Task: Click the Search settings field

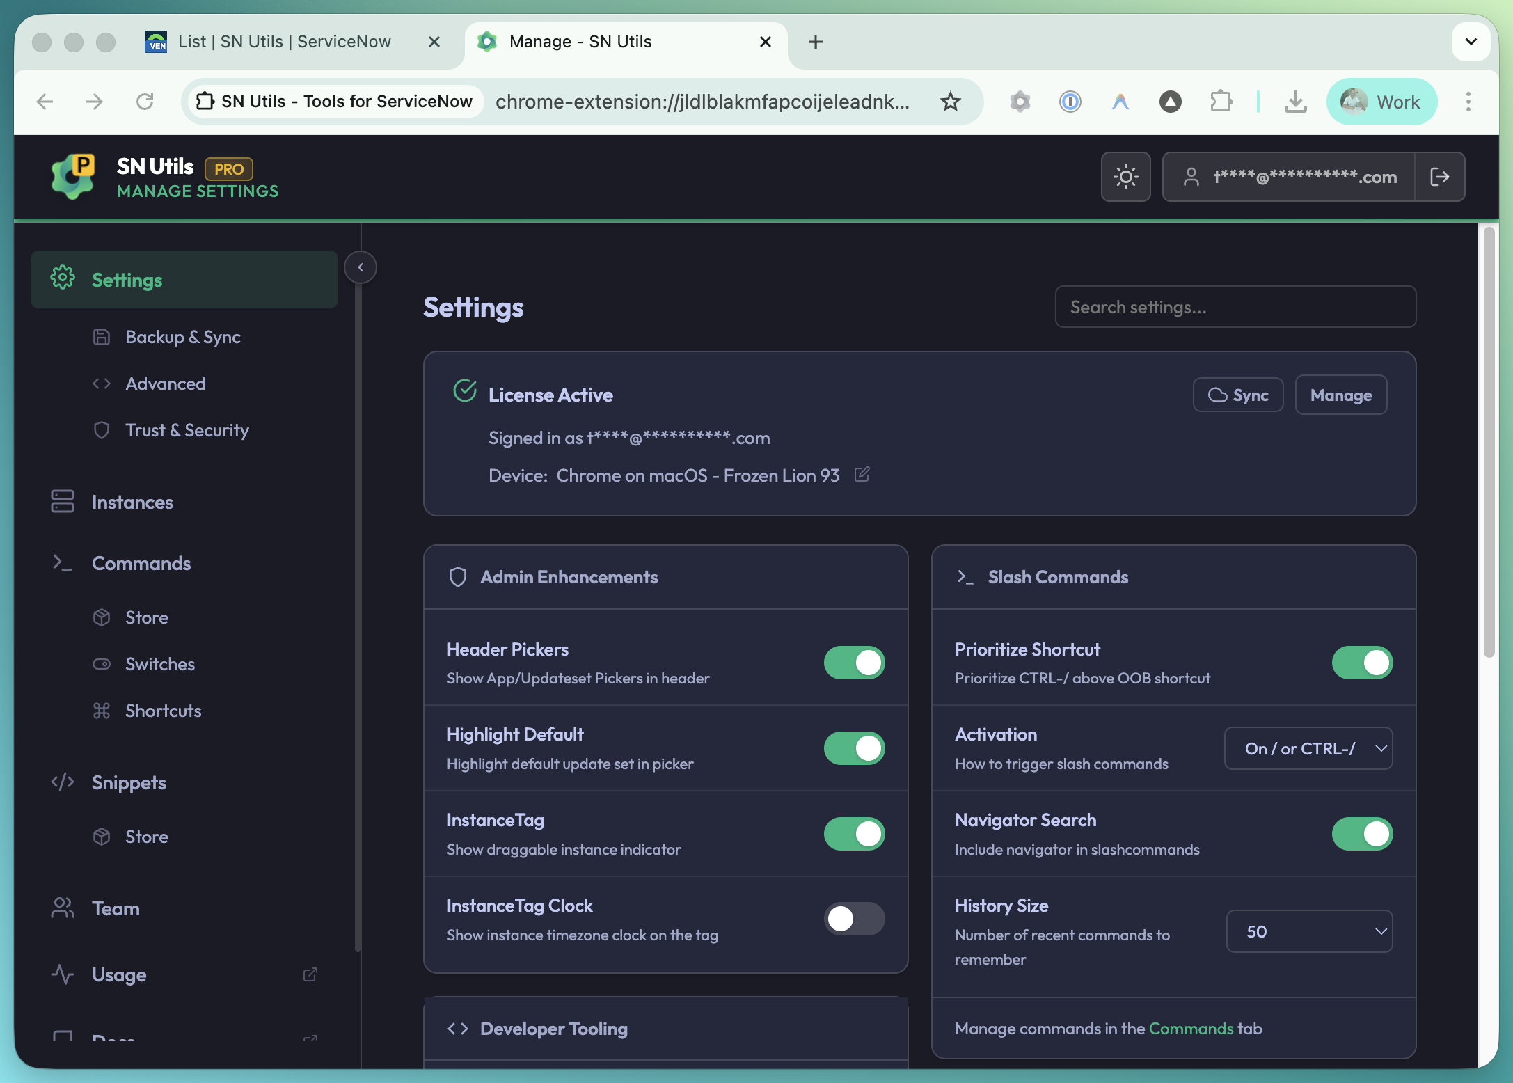Action: [x=1235, y=307]
